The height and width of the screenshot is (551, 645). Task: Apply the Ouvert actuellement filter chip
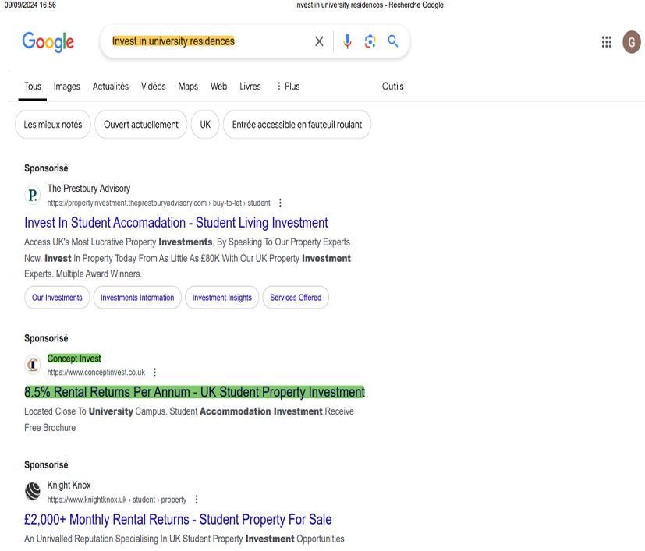140,124
